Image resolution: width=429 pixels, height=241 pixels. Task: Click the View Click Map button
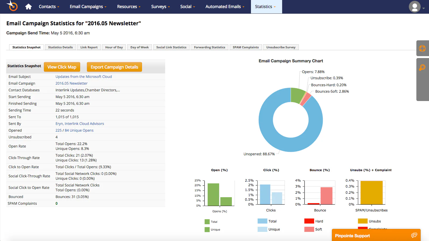coord(62,67)
